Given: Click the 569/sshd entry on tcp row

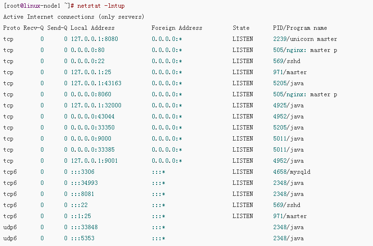Looking at the screenshot, I should [286, 61].
